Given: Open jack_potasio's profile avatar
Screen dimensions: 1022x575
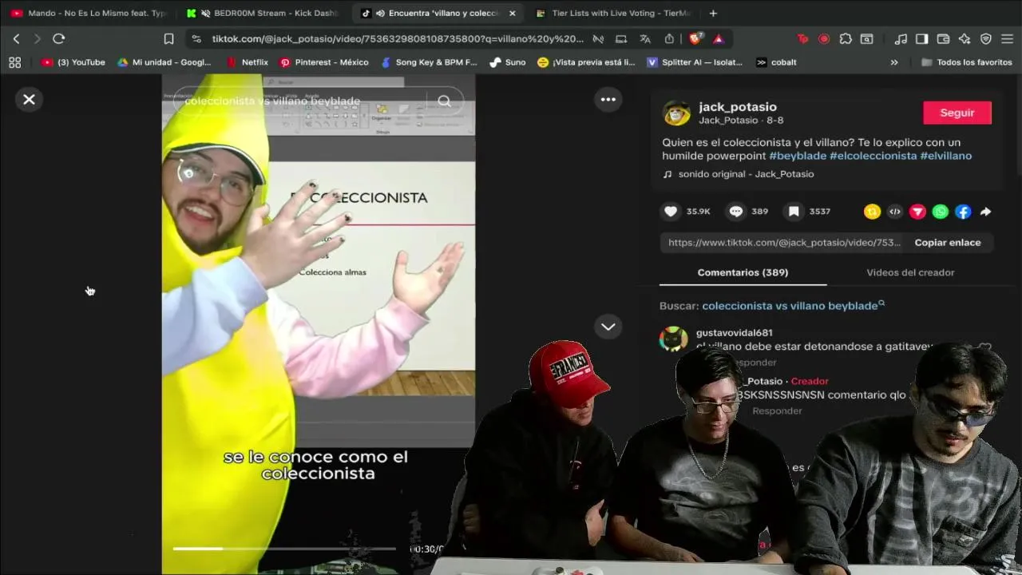Looking at the screenshot, I should pos(677,113).
